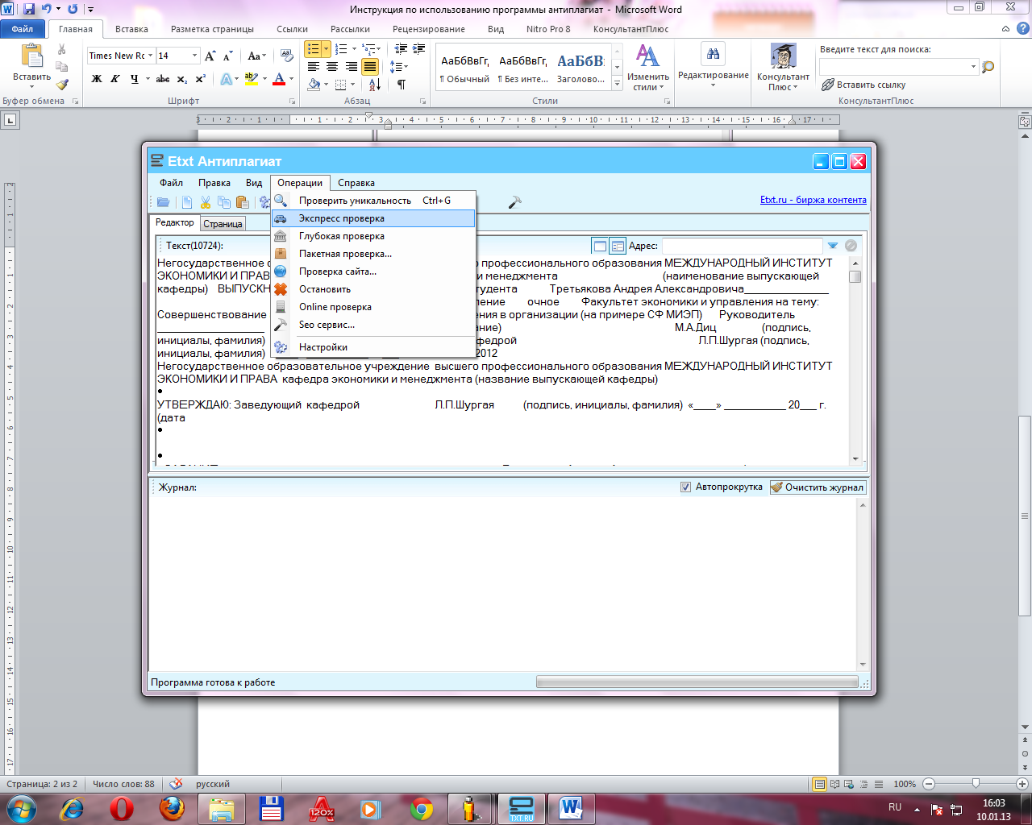Open the underline style dropdown arrow
This screenshot has width=1032, height=825.
pos(148,79)
